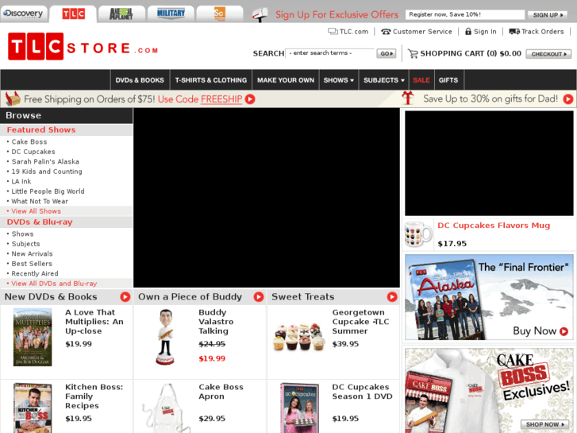
Task: Click the SIGN UP button
Action: [548, 15]
